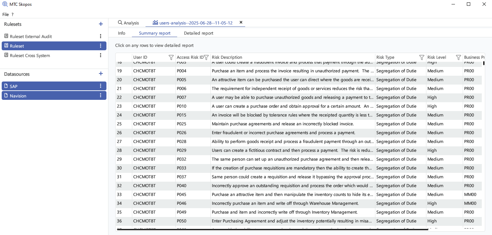Sort by the Risk Type column header
This screenshot has height=235, width=492.
point(385,57)
